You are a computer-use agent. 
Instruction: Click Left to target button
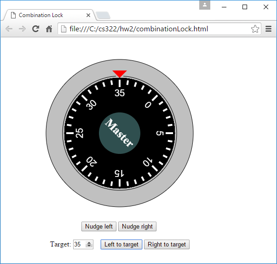[x=121, y=244]
